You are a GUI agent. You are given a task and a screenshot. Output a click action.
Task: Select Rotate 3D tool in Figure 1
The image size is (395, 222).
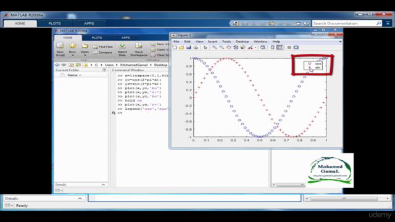pos(236,47)
